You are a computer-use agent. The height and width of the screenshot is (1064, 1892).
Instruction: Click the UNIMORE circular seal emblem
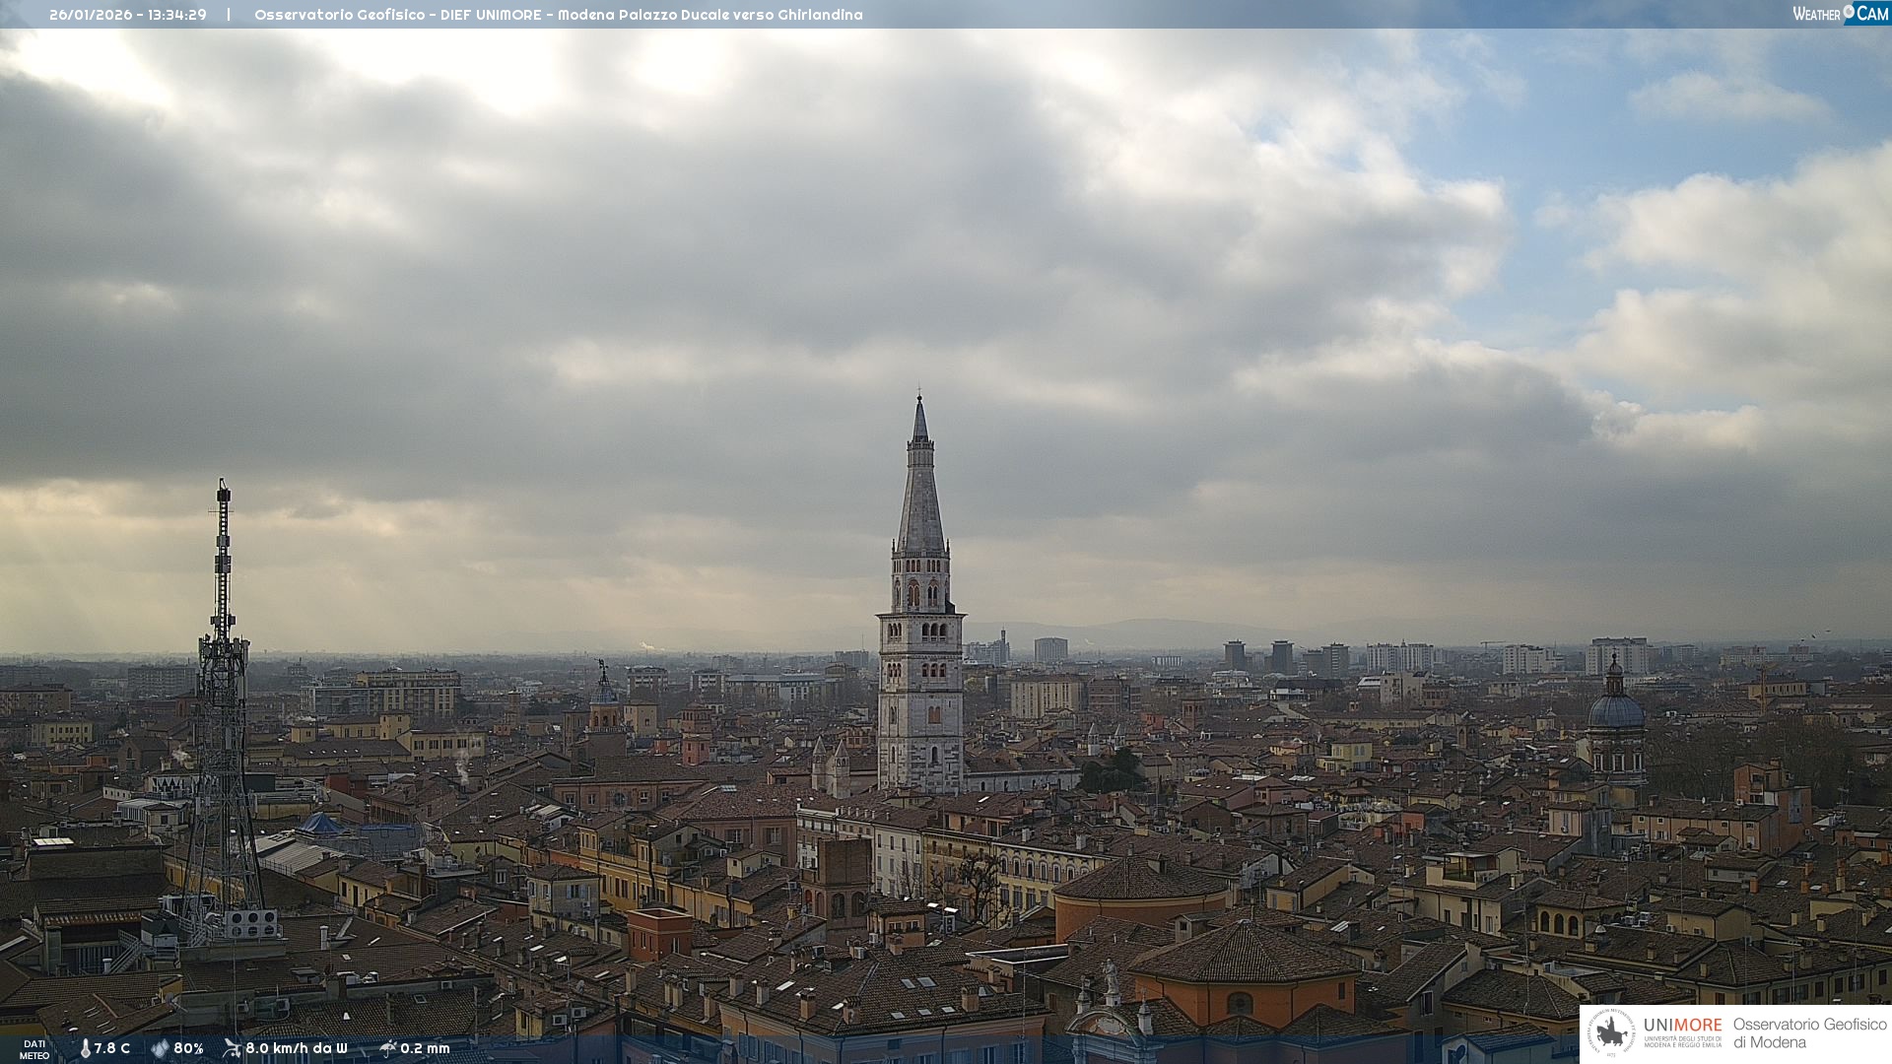[1611, 1033]
